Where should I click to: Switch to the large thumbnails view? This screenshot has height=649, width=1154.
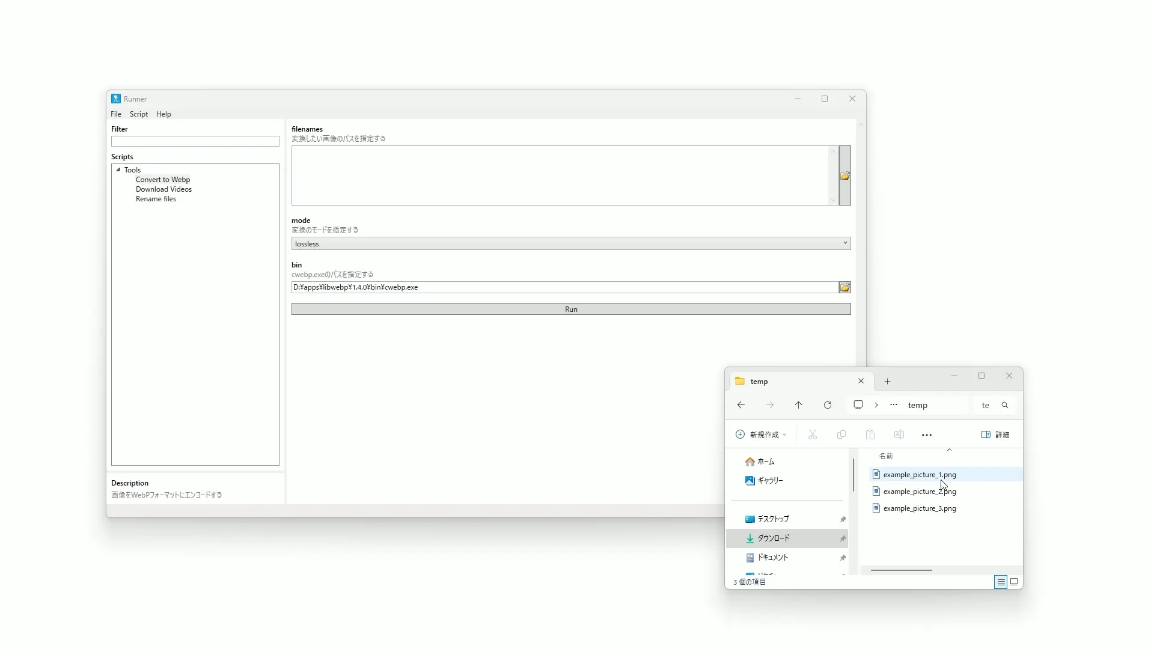coord(1014,582)
